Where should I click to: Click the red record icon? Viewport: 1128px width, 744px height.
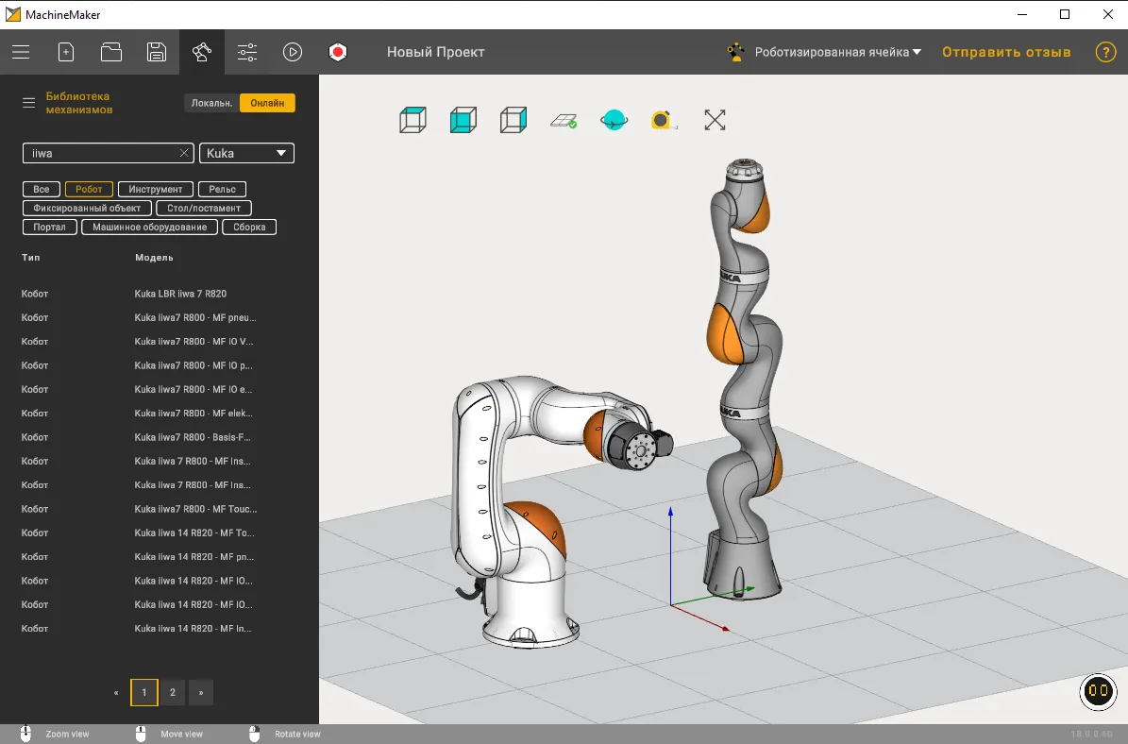pyautogui.click(x=338, y=53)
